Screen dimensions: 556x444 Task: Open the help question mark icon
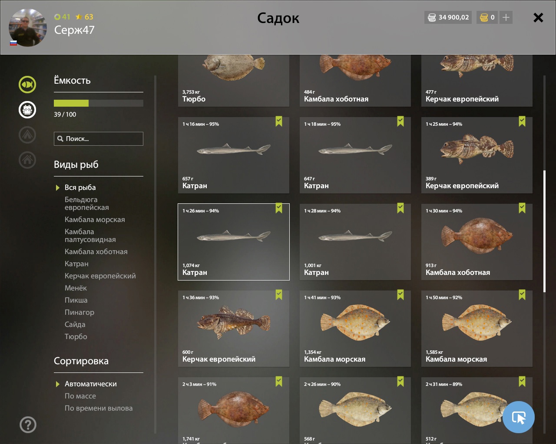pos(28,424)
